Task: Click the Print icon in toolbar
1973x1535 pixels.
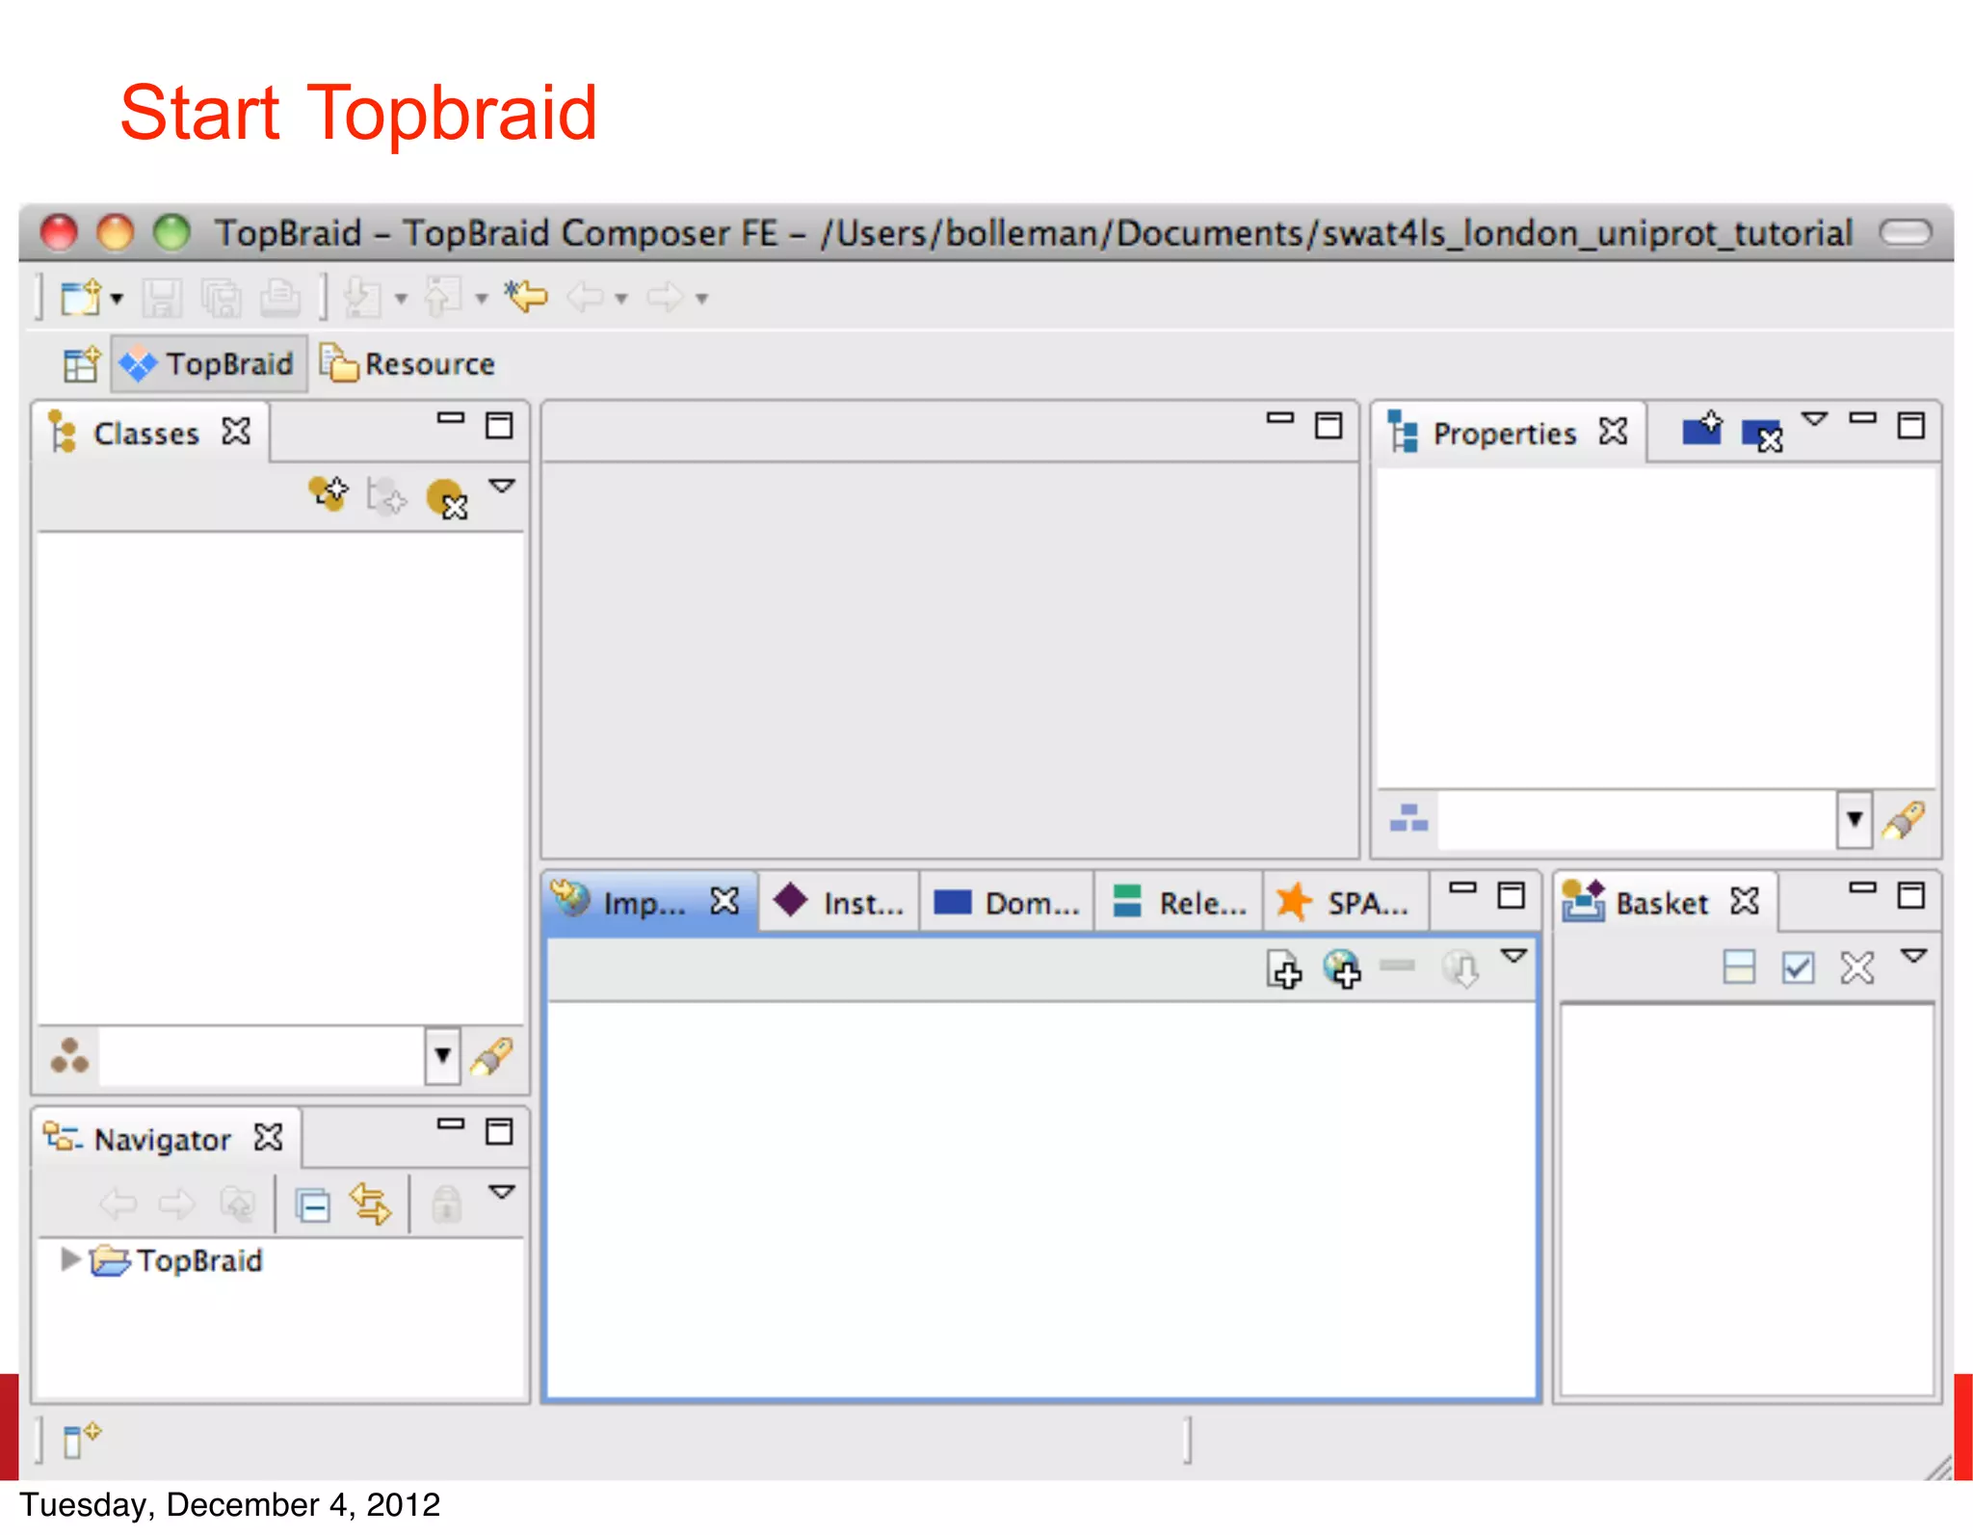Action: pyautogui.click(x=280, y=297)
